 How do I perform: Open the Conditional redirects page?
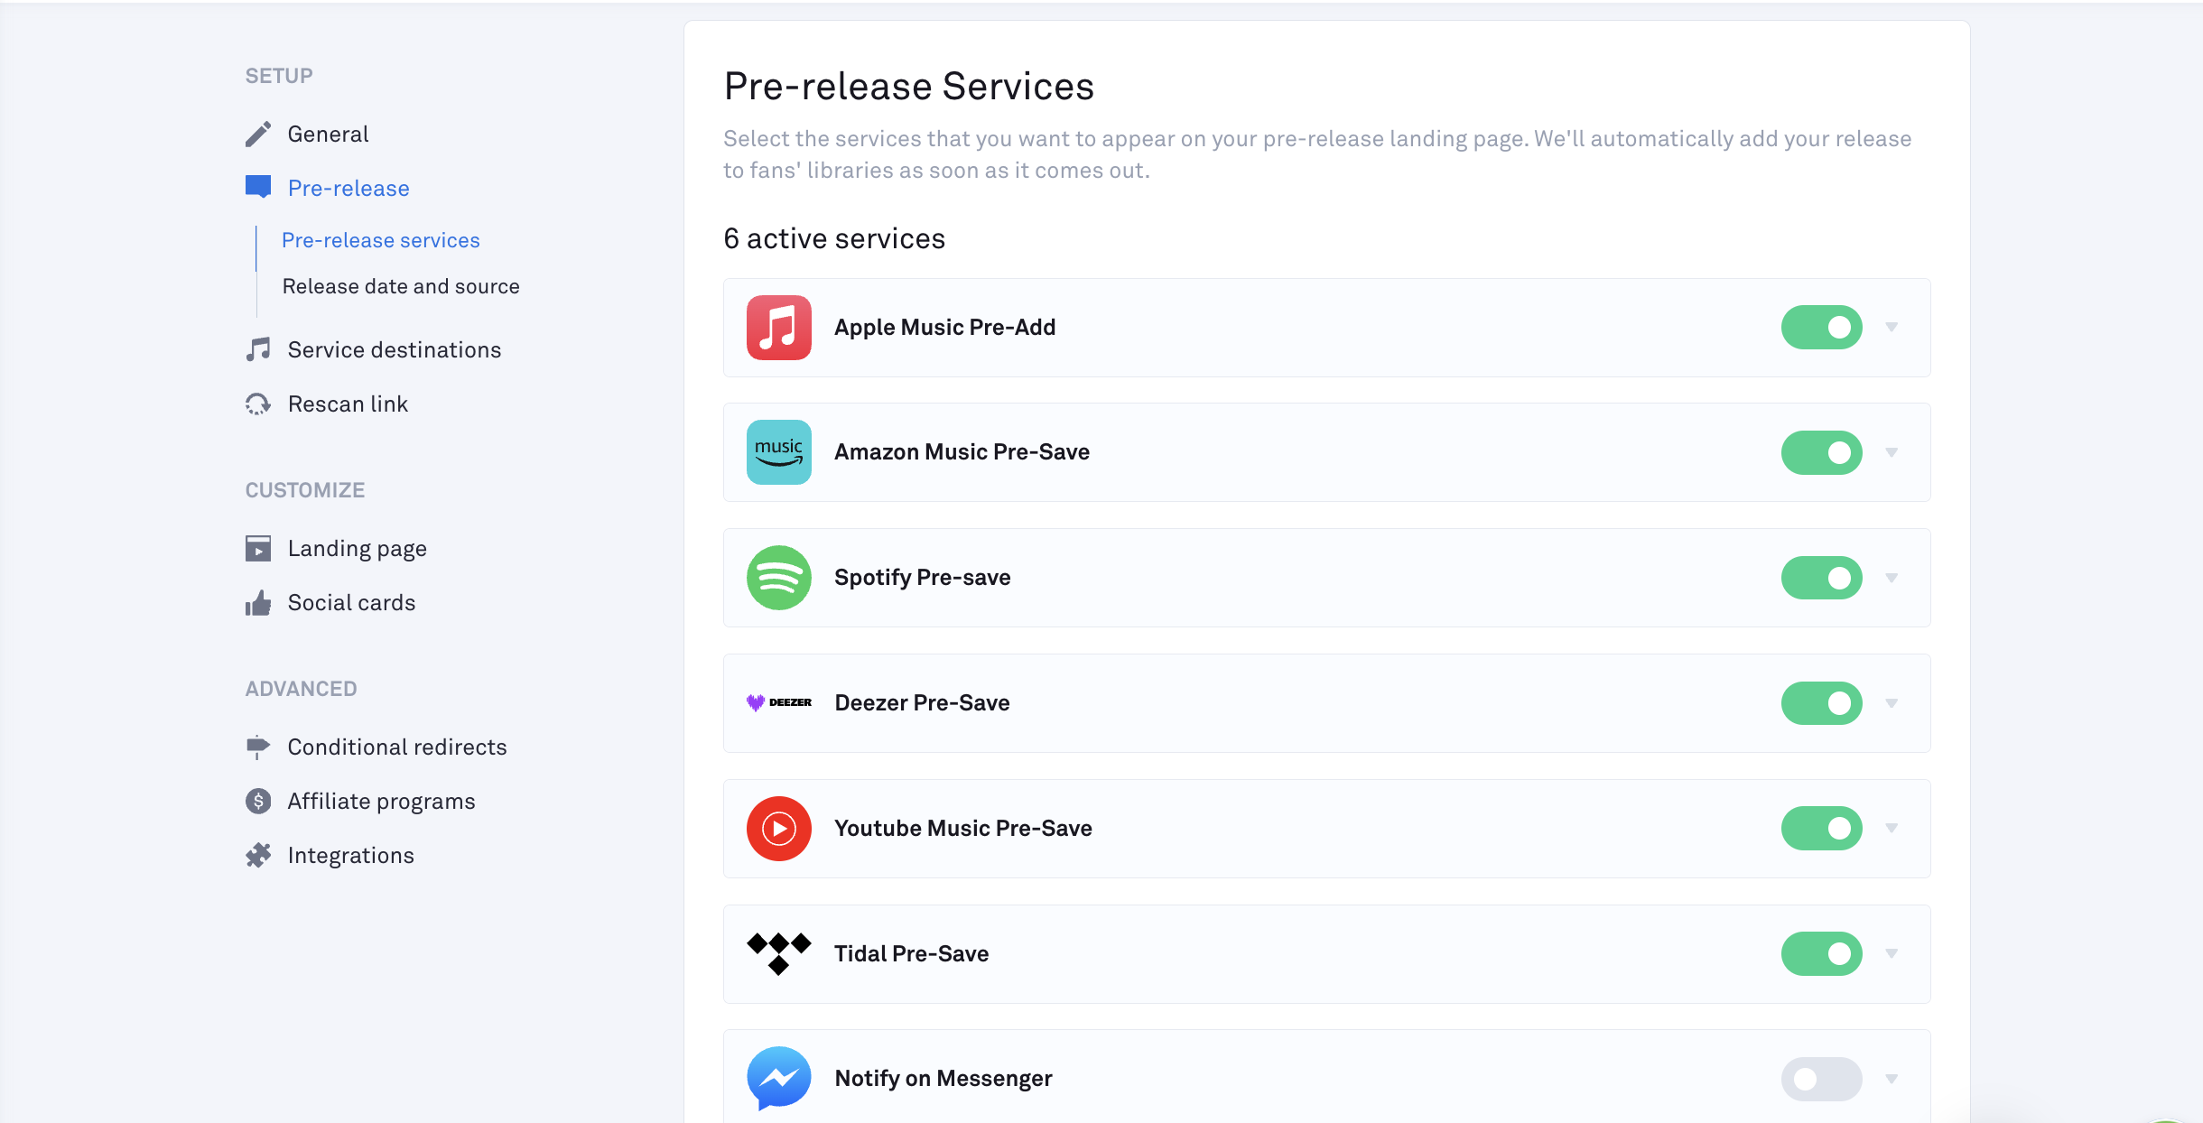click(397, 747)
